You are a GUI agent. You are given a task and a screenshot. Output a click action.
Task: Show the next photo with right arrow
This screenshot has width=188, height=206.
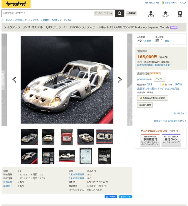click(120, 80)
